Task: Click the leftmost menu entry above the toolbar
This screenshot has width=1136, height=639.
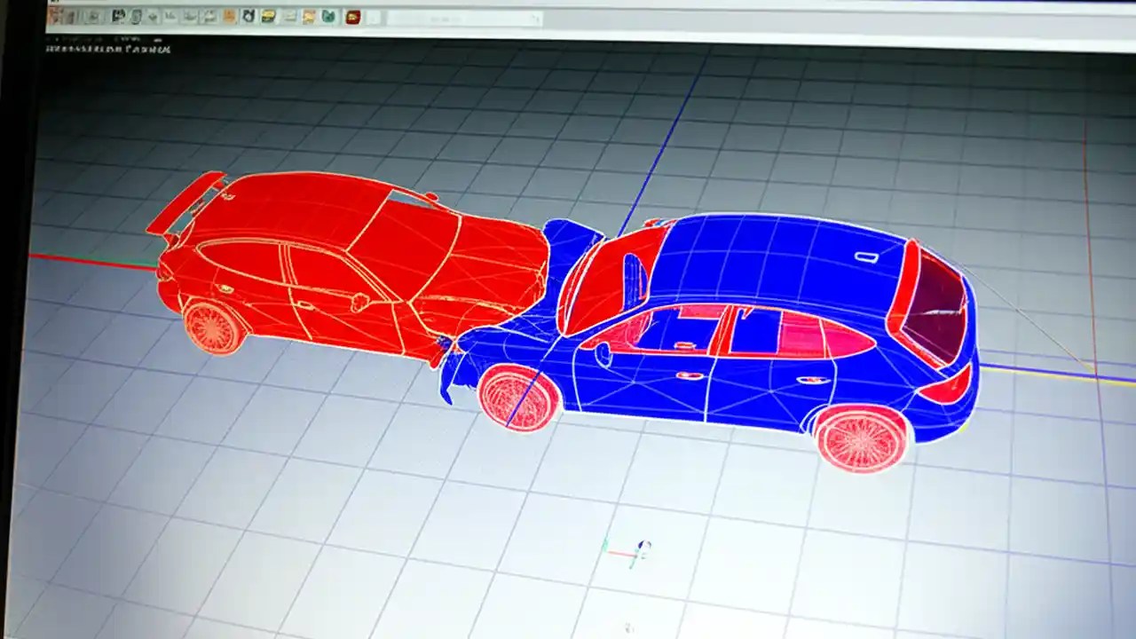Action: click(x=55, y=4)
